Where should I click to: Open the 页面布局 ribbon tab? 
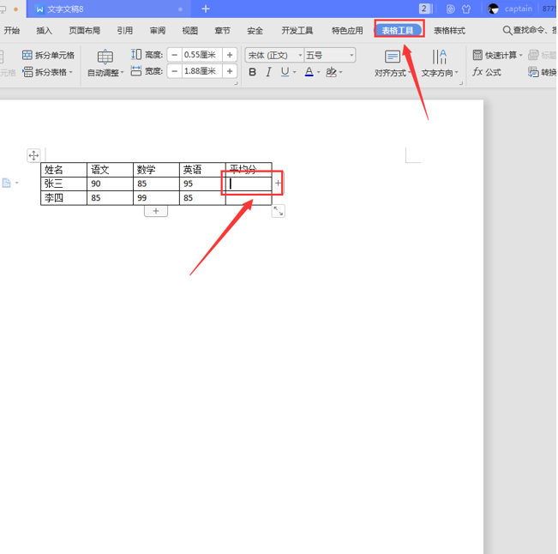pyautogui.click(x=84, y=31)
